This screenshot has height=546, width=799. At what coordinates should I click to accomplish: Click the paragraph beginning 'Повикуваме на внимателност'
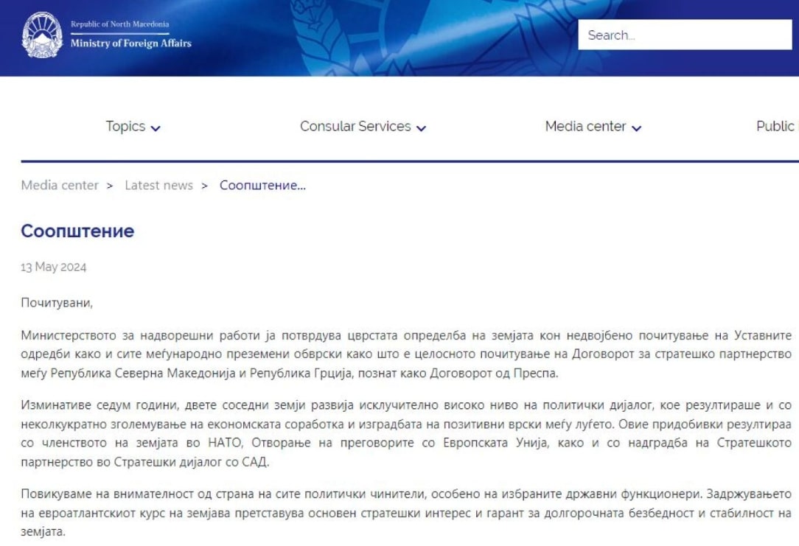pos(405,511)
